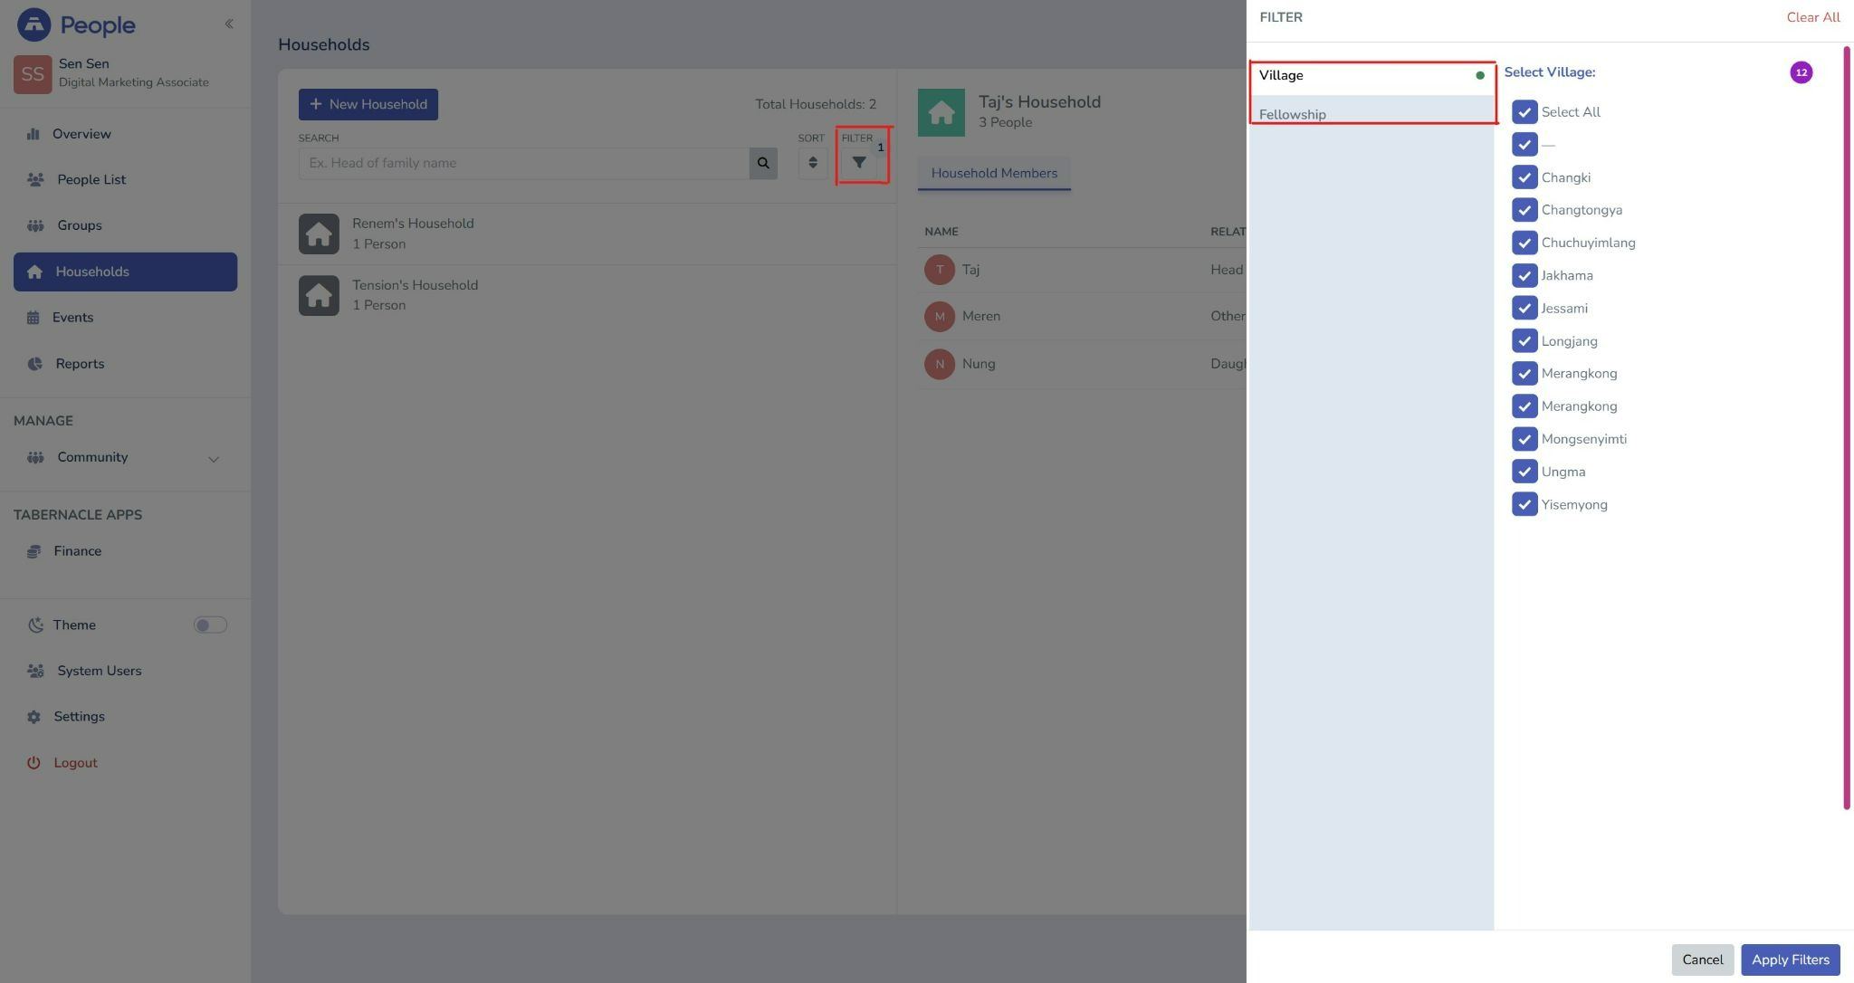Viewport: 1854px width, 983px height.
Task: Click the Community group icon
Action: coord(35,458)
